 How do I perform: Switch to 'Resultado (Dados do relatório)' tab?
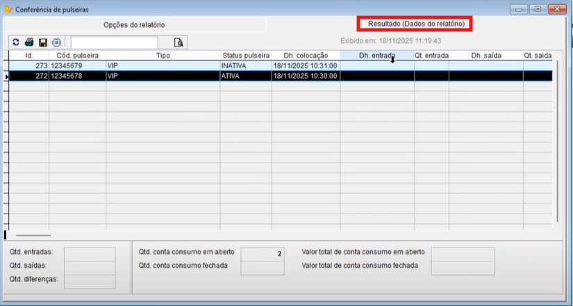(x=415, y=24)
